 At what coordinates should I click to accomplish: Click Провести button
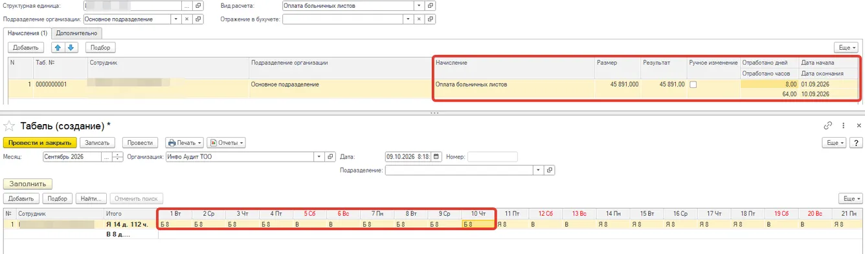point(140,143)
